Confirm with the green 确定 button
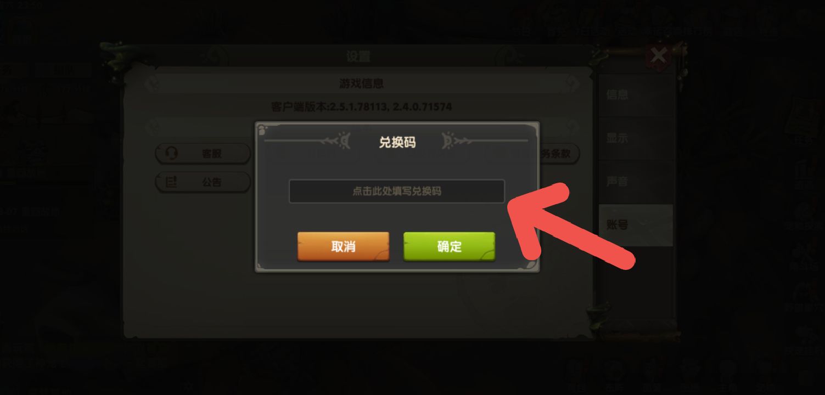 (450, 246)
